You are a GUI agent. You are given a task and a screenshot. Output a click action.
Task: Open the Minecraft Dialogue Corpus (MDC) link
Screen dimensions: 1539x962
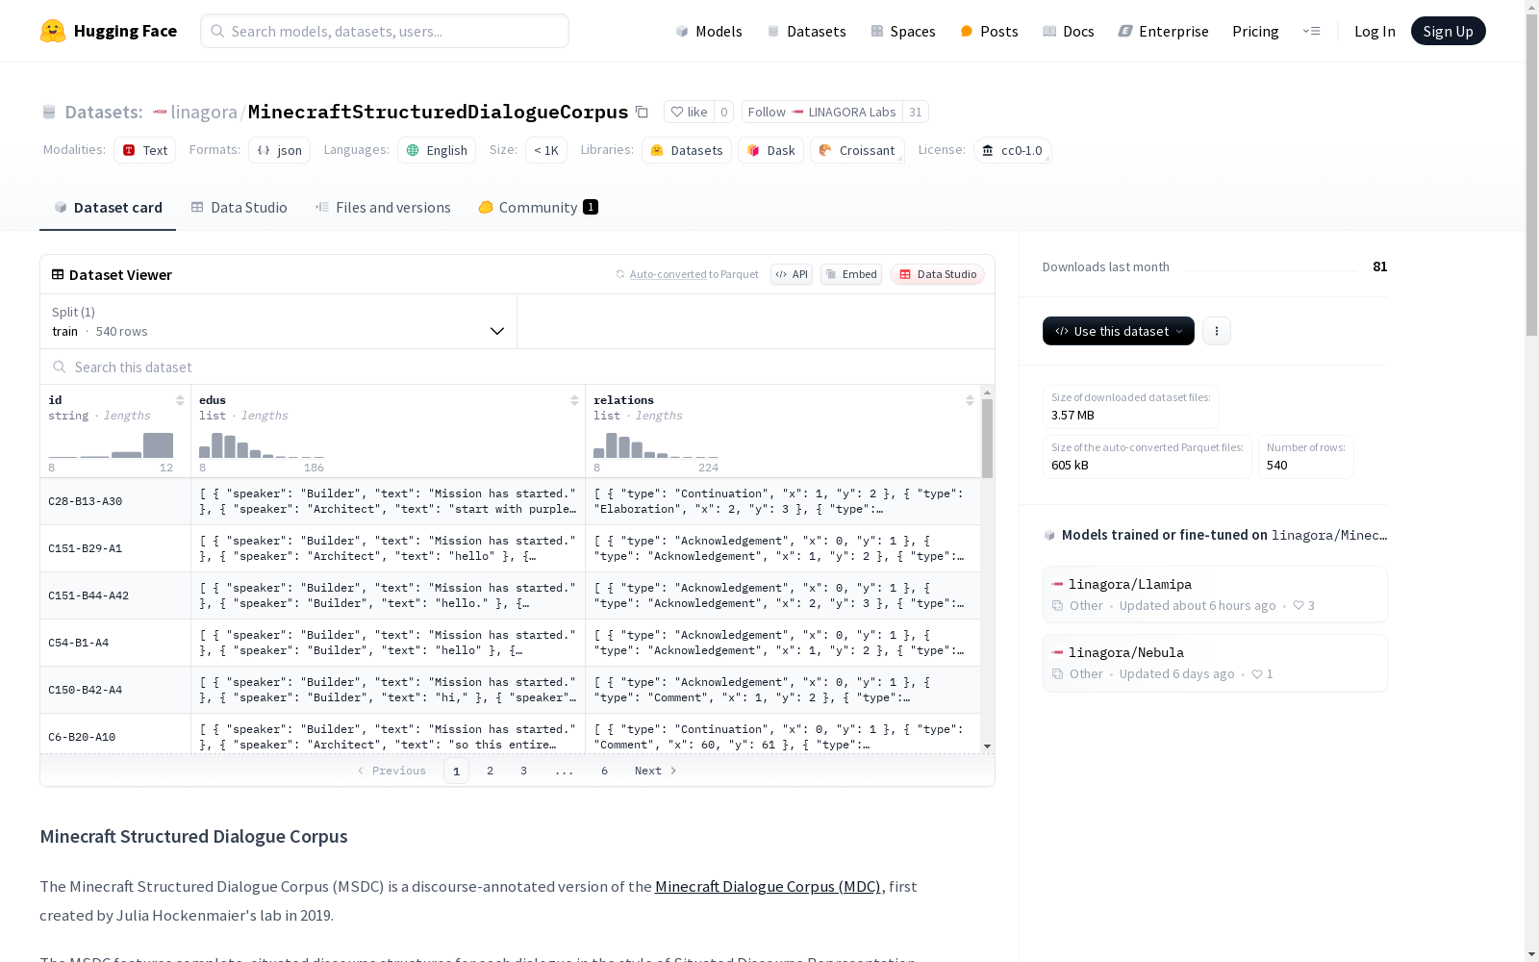click(768, 886)
